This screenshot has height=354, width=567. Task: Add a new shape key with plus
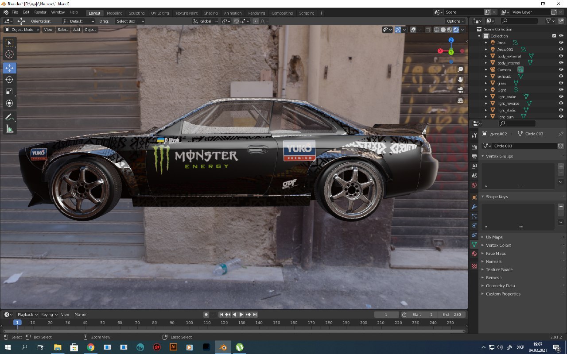click(x=561, y=207)
